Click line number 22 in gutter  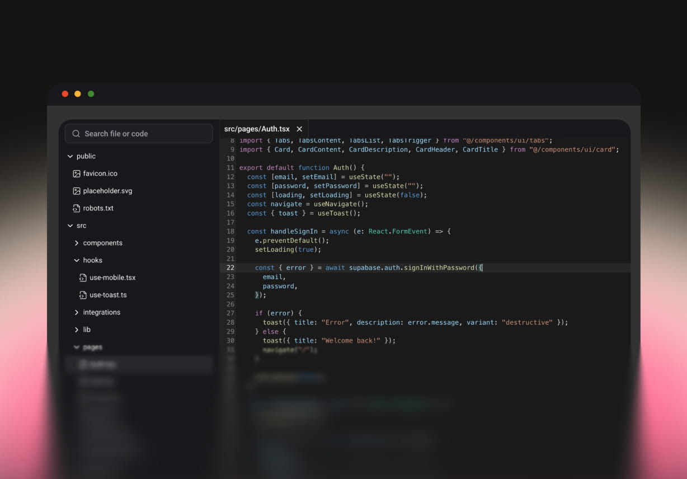[x=230, y=268]
